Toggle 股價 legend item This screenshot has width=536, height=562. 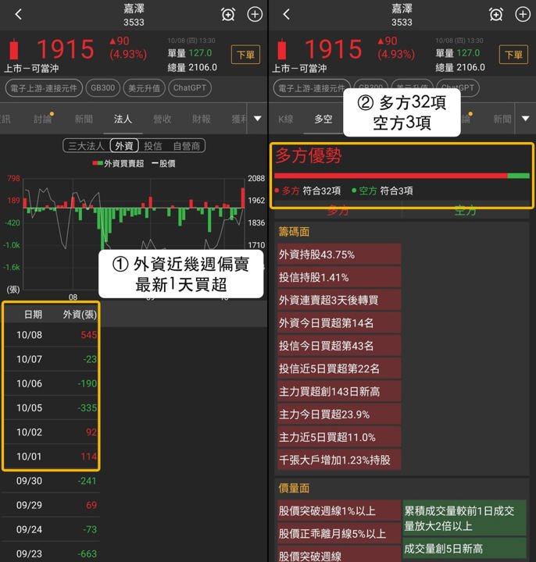(x=163, y=163)
